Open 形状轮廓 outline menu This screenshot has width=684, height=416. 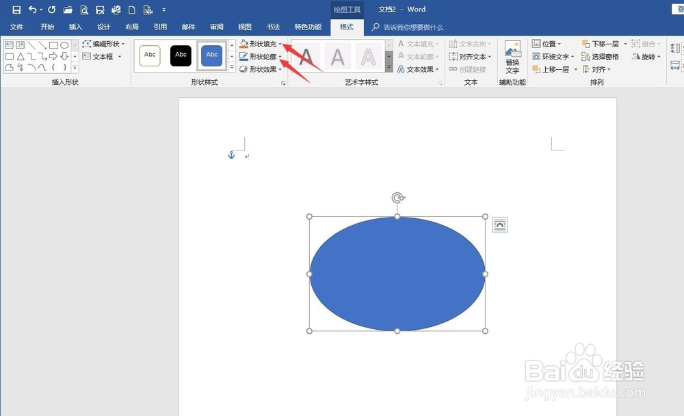[x=261, y=57]
